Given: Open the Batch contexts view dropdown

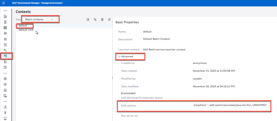Looking at the screenshot, I should tap(39, 19).
